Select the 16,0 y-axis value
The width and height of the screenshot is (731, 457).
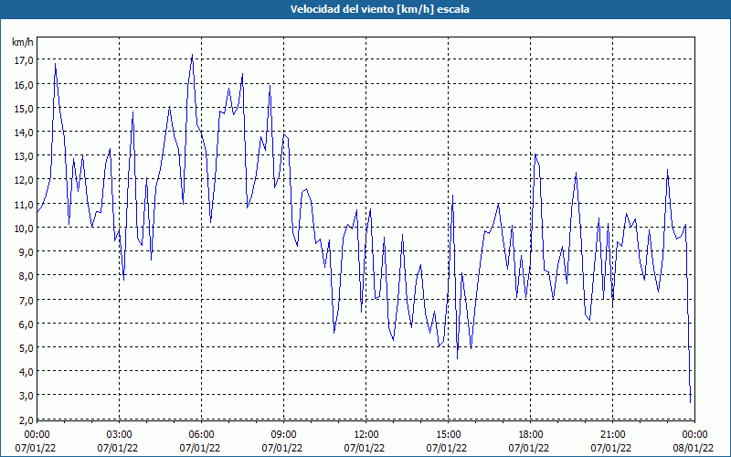[x=24, y=84]
